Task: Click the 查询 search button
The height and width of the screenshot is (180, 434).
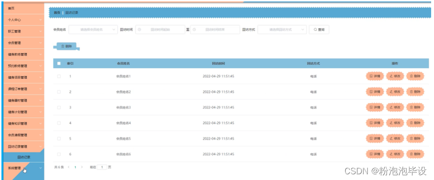Action: (x=319, y=30)
